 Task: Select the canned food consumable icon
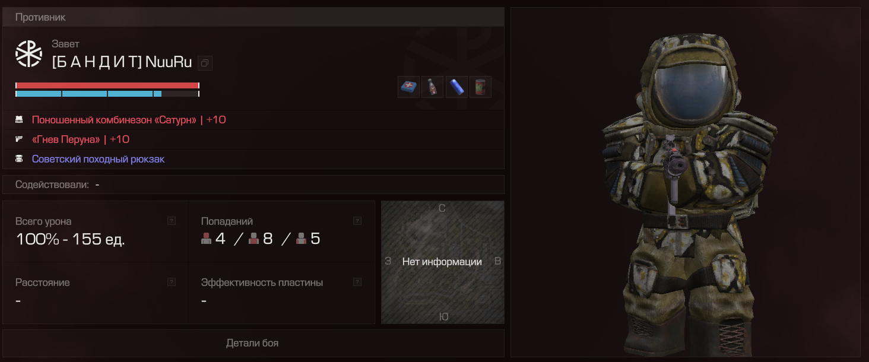[x=480, y=87]
